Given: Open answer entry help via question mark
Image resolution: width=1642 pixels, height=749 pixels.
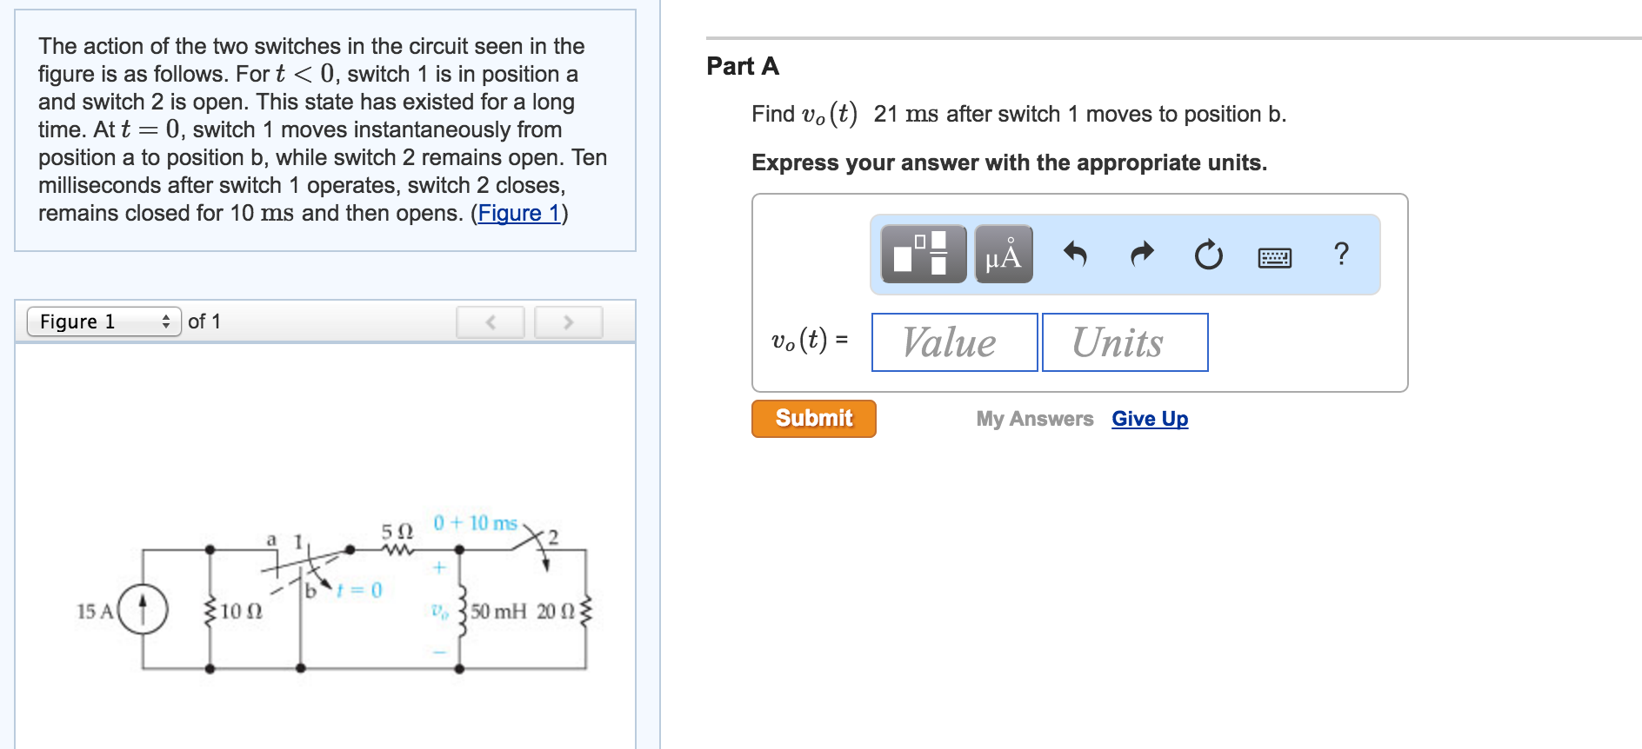Looking at the screenshot, I should coord(1341,255).
